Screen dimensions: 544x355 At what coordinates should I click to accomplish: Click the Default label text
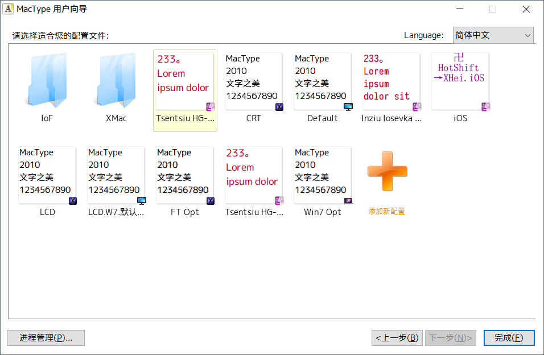click(323, 118)
